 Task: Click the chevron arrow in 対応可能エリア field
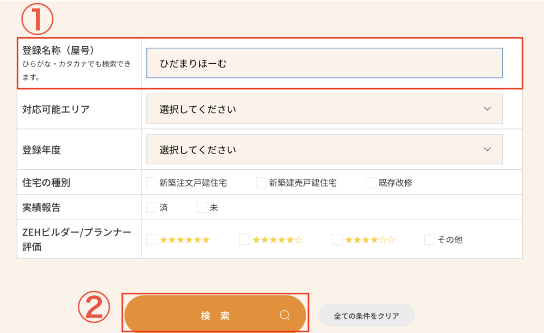(x=487, y=109)
